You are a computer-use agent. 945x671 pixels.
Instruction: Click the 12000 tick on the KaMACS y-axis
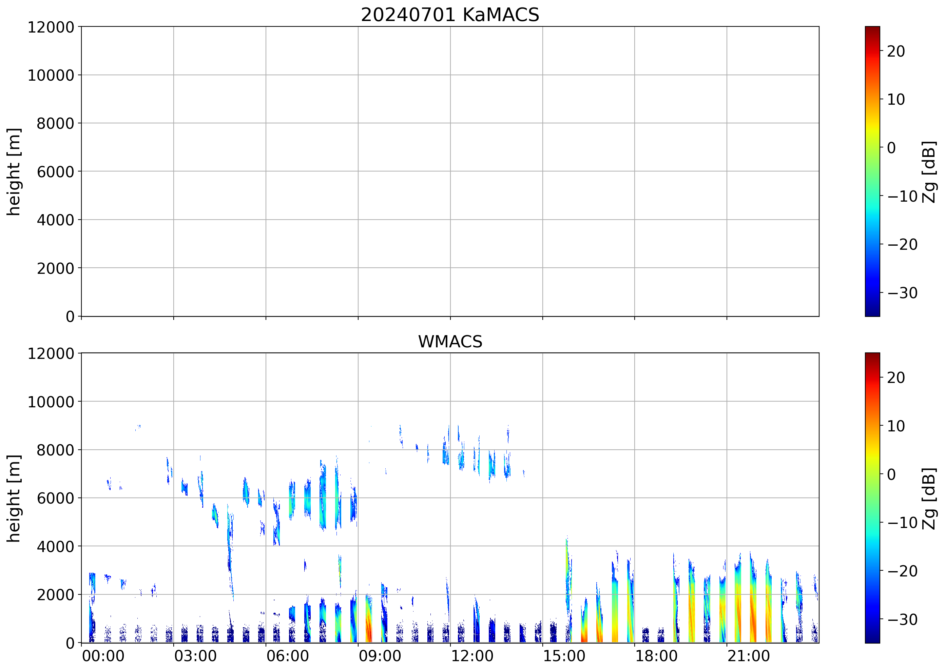pos(51,27)
